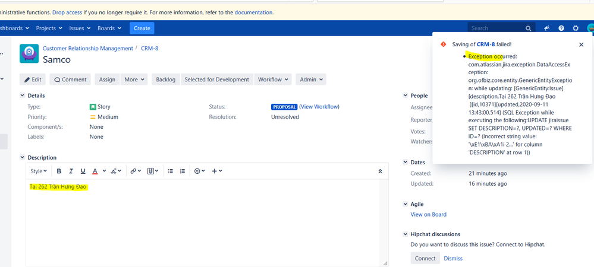The height and width of the screenshot is (267, 594).
Task: Click the Comment button
Action: (70, 80)
